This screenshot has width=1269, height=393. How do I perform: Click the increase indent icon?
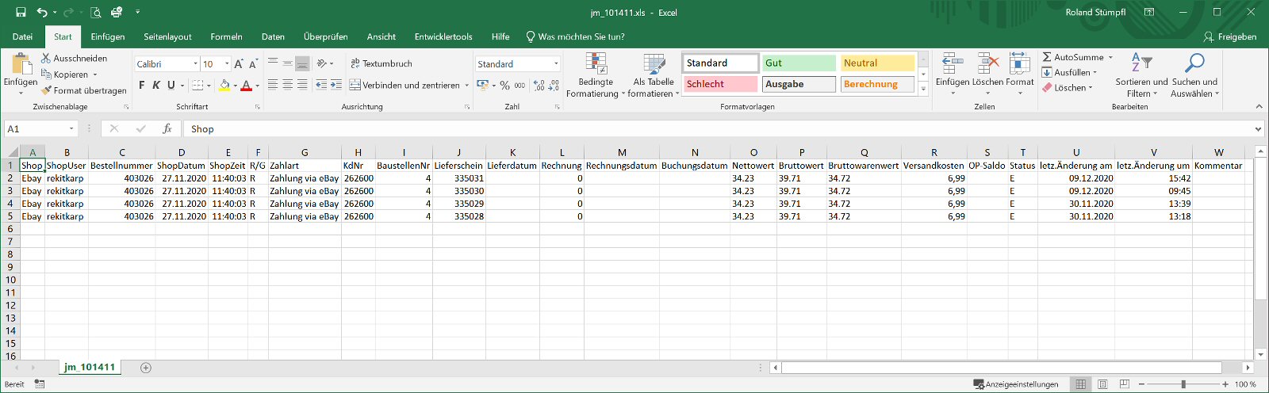click(336, 85)
